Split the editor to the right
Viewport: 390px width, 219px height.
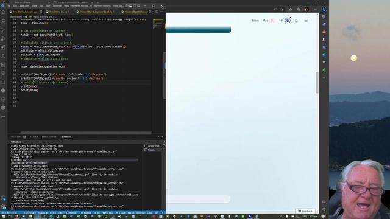[157, 12]
